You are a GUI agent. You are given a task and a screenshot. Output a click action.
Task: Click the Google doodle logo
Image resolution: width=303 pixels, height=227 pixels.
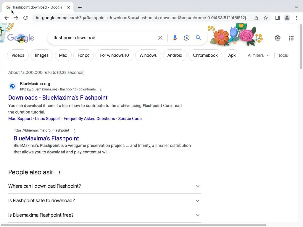point(21,38)
